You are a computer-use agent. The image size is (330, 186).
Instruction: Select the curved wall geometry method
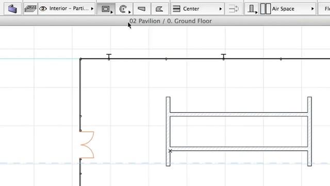[124, 9]
